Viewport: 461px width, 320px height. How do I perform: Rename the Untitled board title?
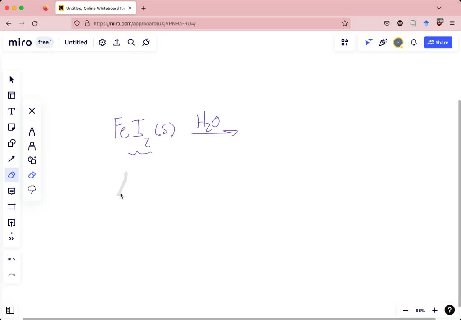click(x=76, y=42)
